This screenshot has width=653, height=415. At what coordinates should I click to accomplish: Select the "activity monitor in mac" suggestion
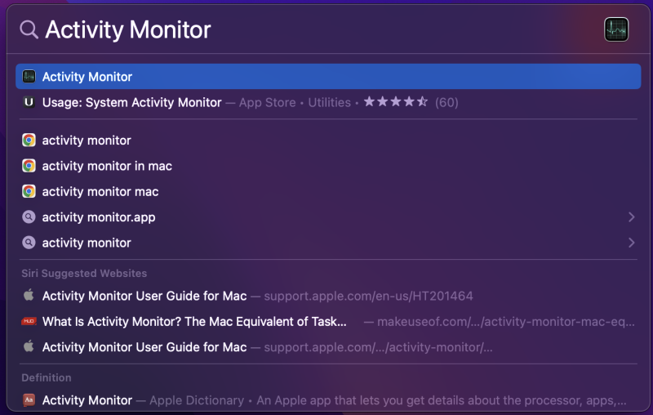point(107,166)
